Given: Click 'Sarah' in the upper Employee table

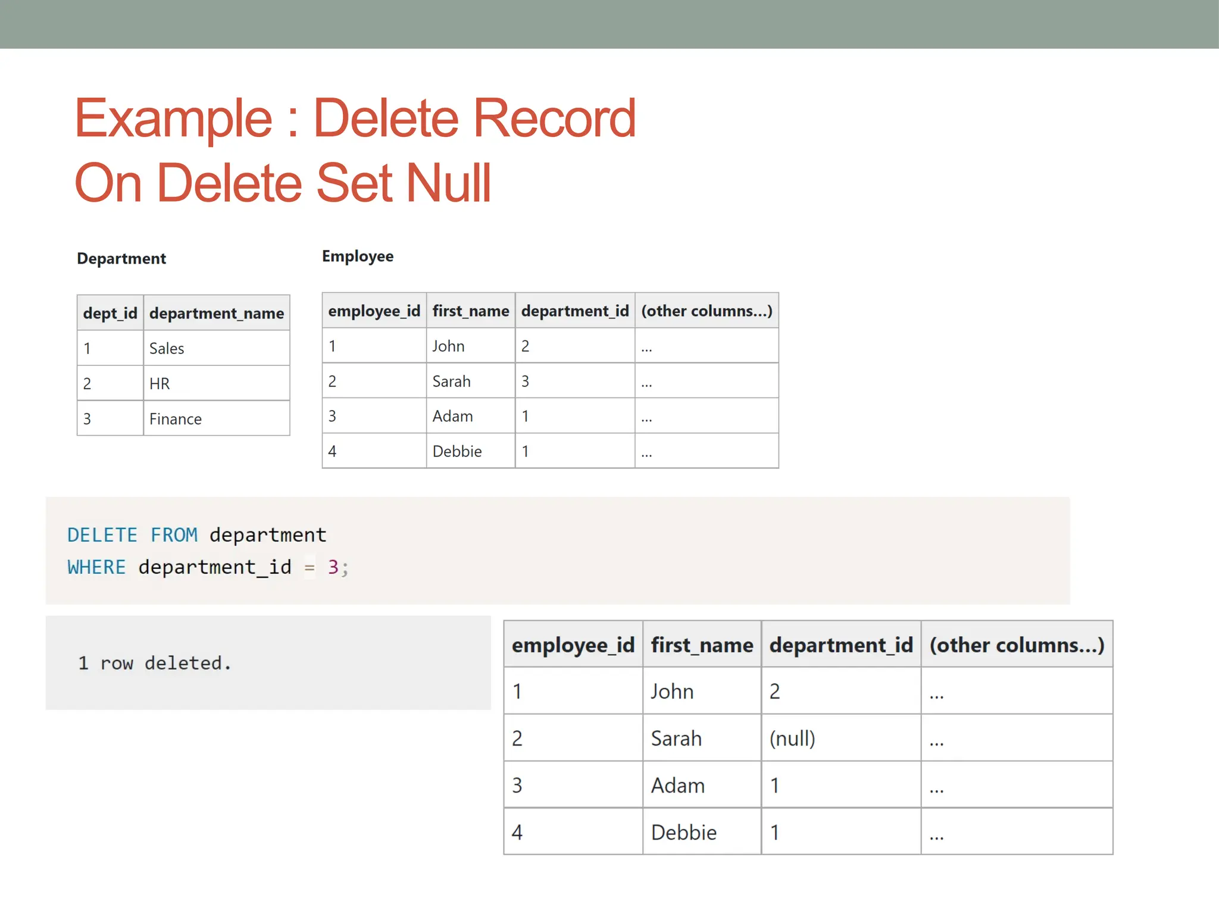Looking at the screenshot, I should click(x=471, y=381).
